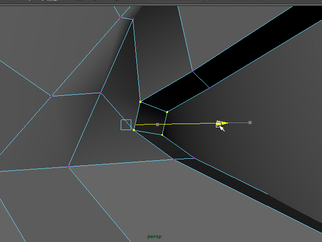Click the gray square handle on the yellow axis line

(157, 125)
